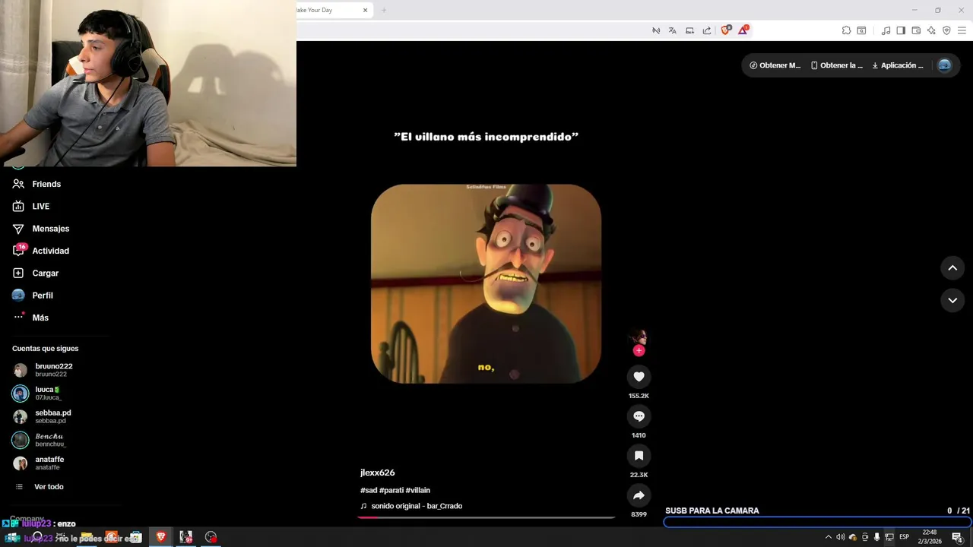Go to the next video with down chevron
Viewport: 973px width, 547px height.
tap(952, 301)
